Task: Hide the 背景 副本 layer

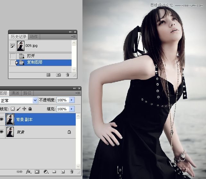Action: [x=2, y=119]
